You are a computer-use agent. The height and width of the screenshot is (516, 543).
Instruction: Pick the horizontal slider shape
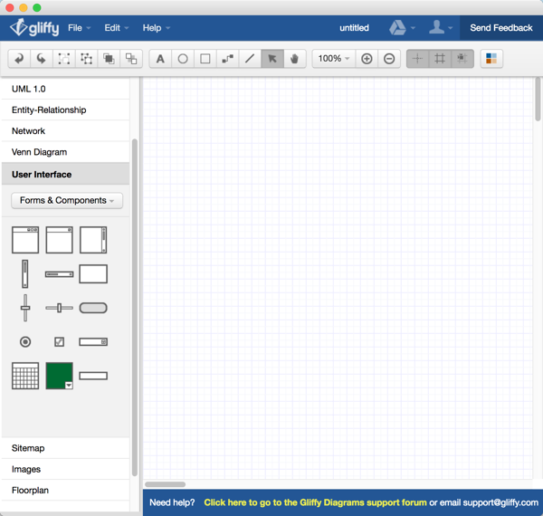pos(59,308)
